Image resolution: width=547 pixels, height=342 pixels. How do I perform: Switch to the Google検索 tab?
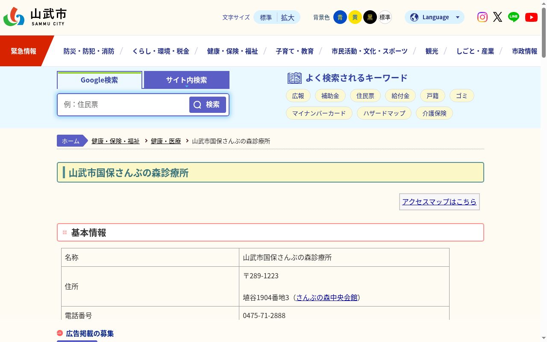100,80
